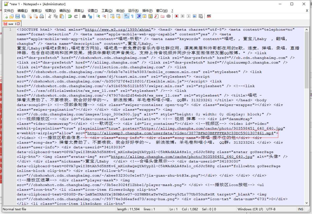Toggle the Indent Guide button
Screen dimensions: 312x214
[138, 16]
